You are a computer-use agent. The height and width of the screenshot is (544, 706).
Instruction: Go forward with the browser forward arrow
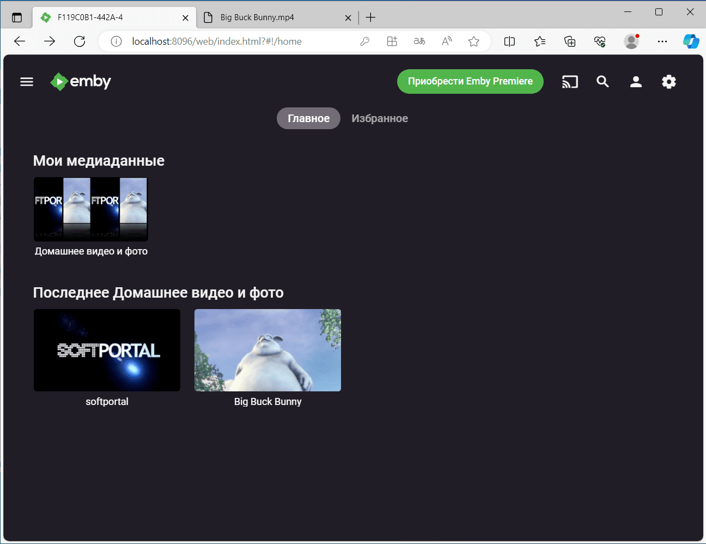tap(50, 41)
